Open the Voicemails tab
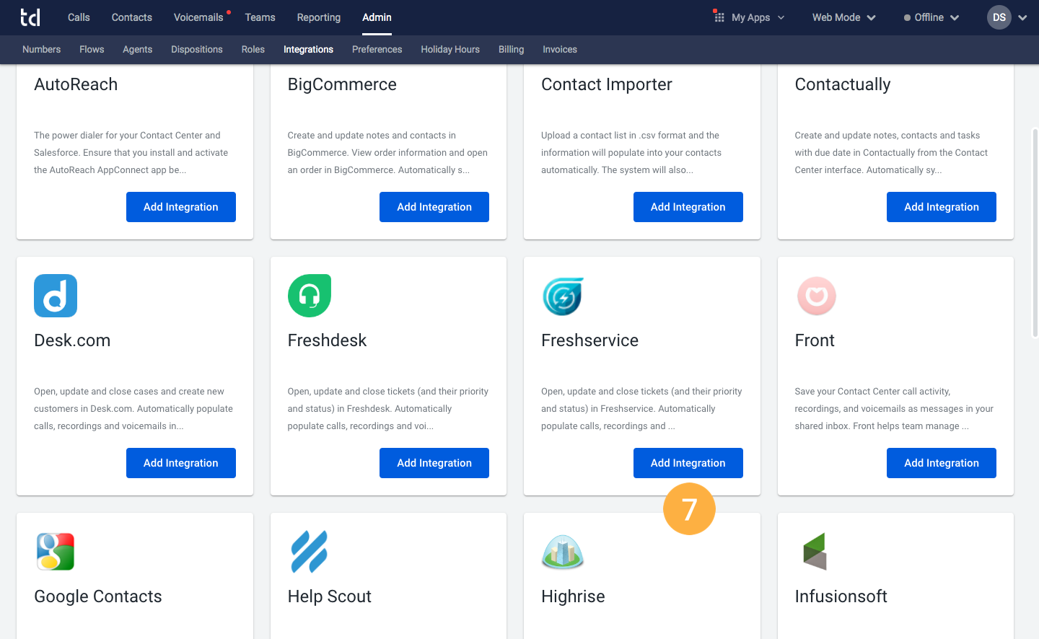Image resolution: width=1039 pixels, height=639 pixels. (x=198, y=17)
